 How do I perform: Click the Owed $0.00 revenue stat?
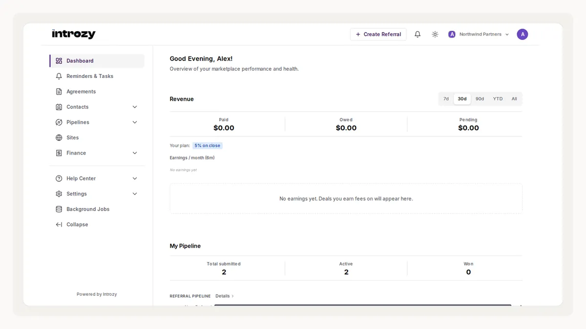point(346,125)
